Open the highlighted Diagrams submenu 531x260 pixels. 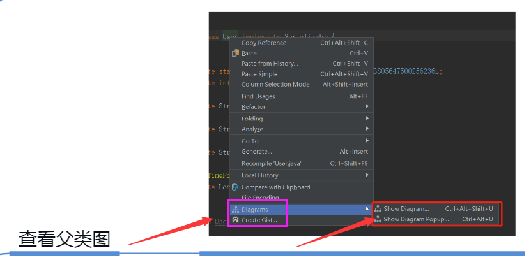tap(302, 210)
